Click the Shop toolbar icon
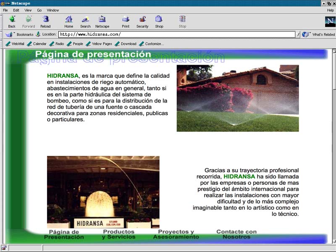This screenshot has width=336, height=252. point(159,19)
